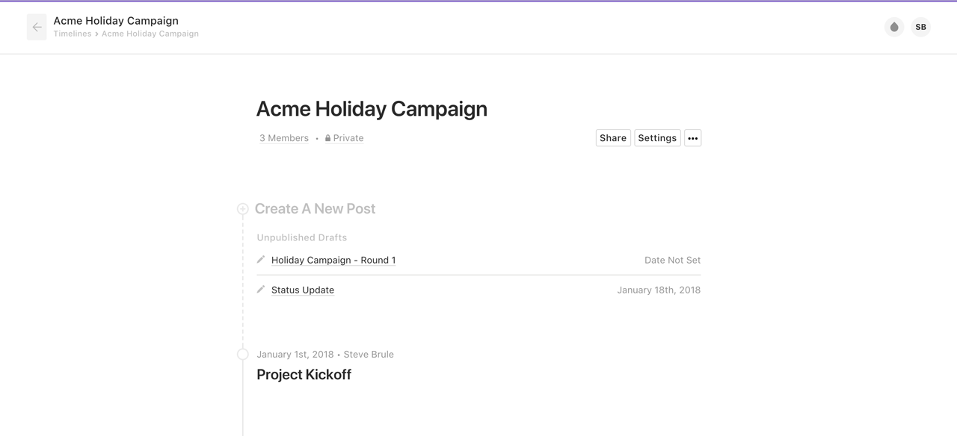Screen dimensions: 957x436
Task: Click Create A New Post text
Action: coord(316,209)
